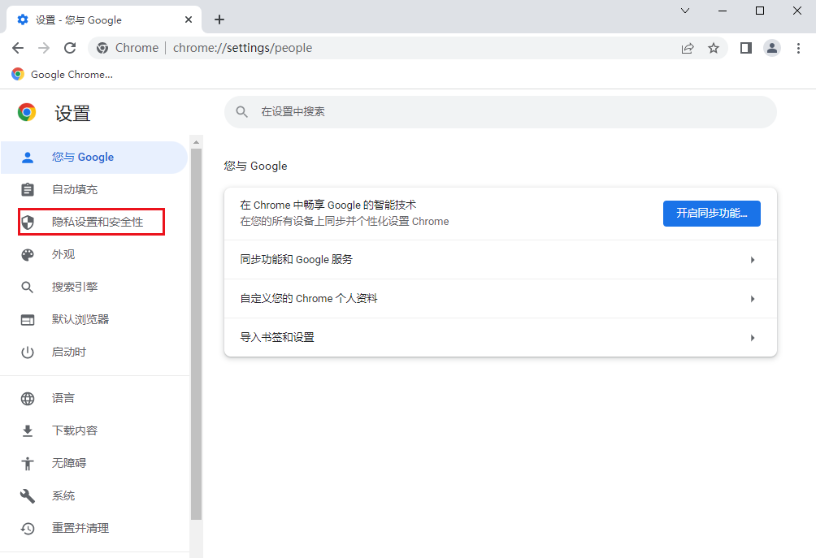The width and height of the screenshot is (816, 558).
Task: Click the address bar URL chrome://settings/people
Action: point(242,48)
